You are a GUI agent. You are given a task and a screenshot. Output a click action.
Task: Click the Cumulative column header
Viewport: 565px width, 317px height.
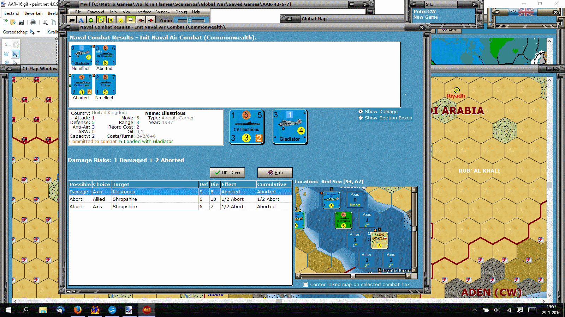pyautogui.click(x=274, y=184)
